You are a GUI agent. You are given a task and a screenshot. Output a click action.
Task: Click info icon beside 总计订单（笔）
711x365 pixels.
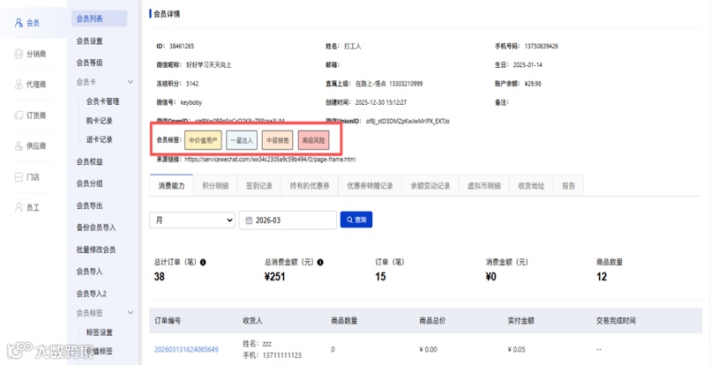[x=203, y=262]
